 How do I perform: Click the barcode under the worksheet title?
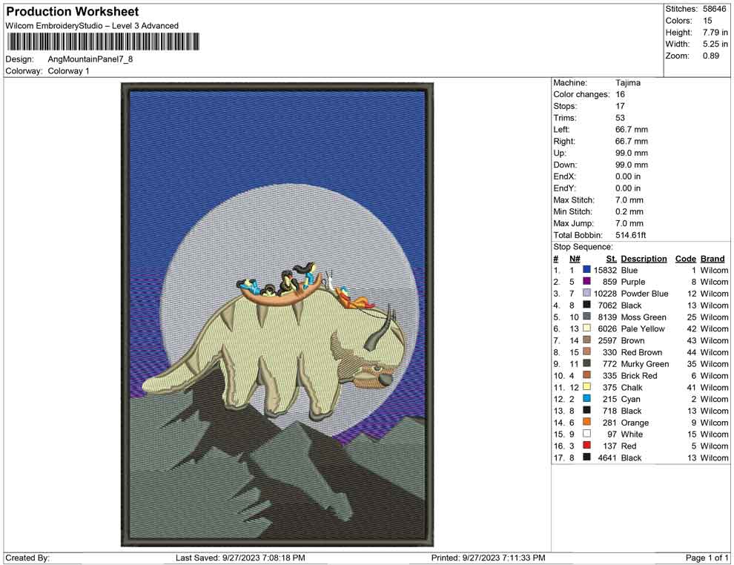click(x=103, y=42)
